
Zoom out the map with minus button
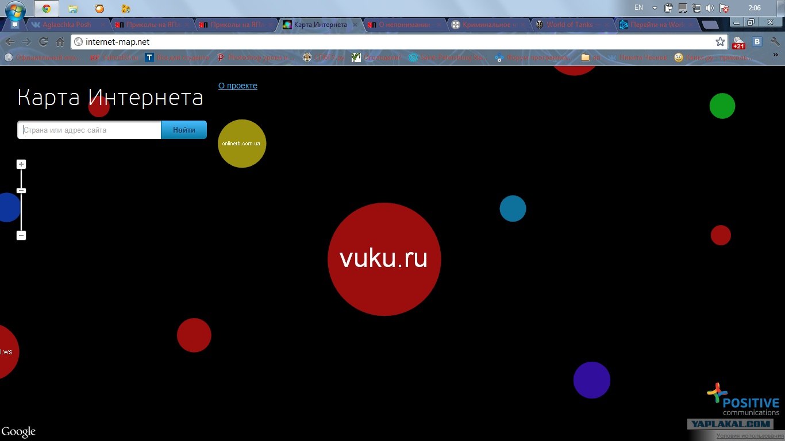(x=21, y=235)
